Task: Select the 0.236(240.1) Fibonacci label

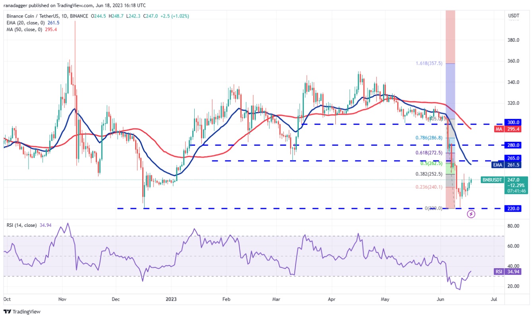Action: 428,187
